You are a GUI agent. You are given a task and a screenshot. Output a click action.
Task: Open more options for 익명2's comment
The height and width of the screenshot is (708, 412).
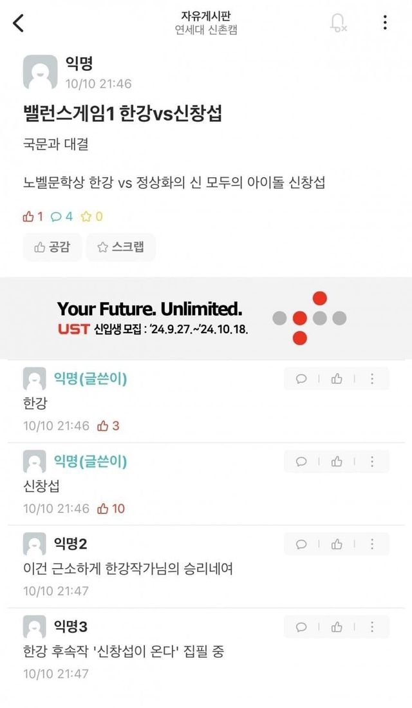pos(372,544)
